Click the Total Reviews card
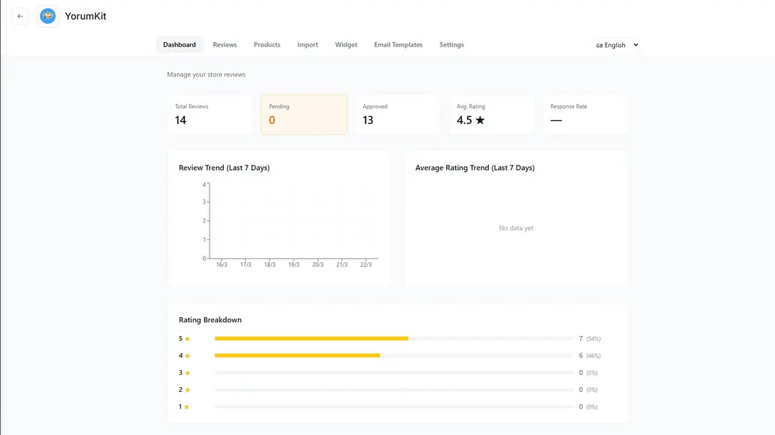775x435 pixels. click(210, 114)
